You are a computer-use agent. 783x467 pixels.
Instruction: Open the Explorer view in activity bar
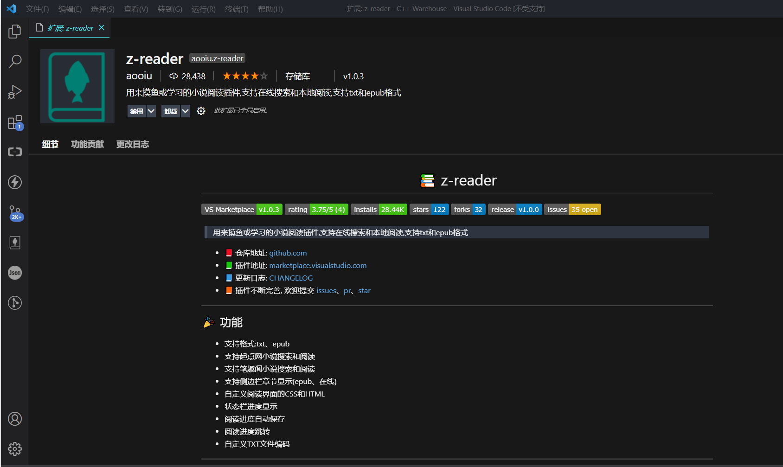(15, 32)
